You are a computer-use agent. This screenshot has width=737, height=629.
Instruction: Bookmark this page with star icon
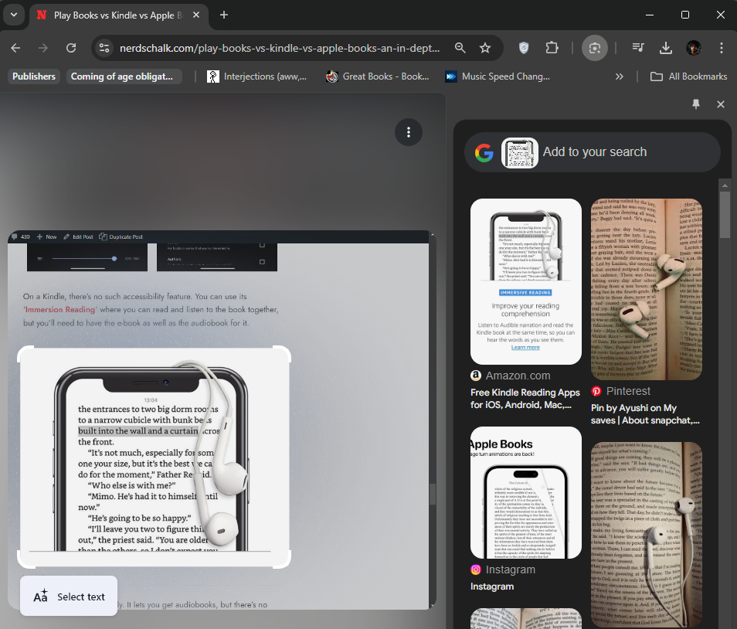[x=485, y=48]
